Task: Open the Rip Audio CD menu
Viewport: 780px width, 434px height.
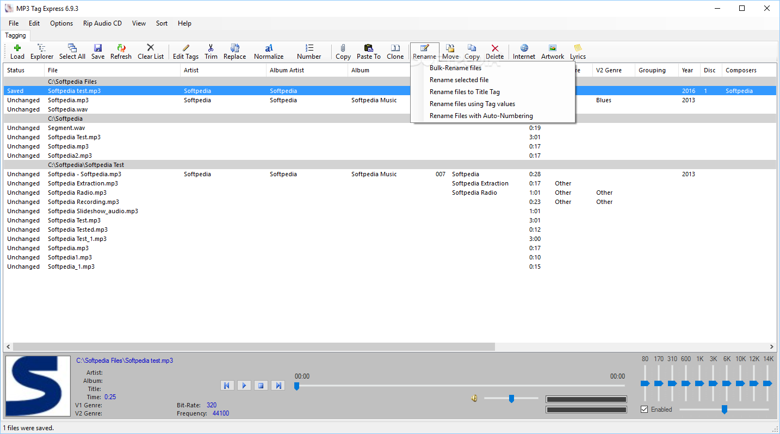Action: 102,23
